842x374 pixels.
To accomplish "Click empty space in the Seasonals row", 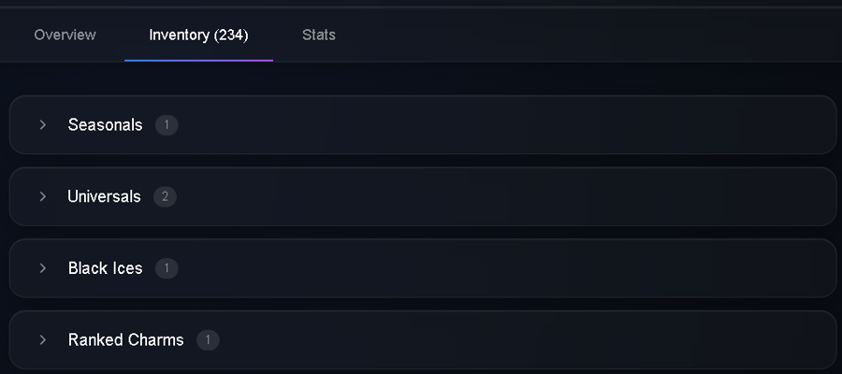I will pos(505,125).
